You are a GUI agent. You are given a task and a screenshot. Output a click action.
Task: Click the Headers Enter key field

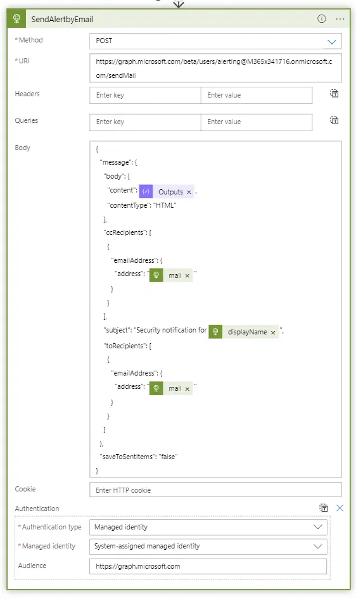(x=145, y=95)
